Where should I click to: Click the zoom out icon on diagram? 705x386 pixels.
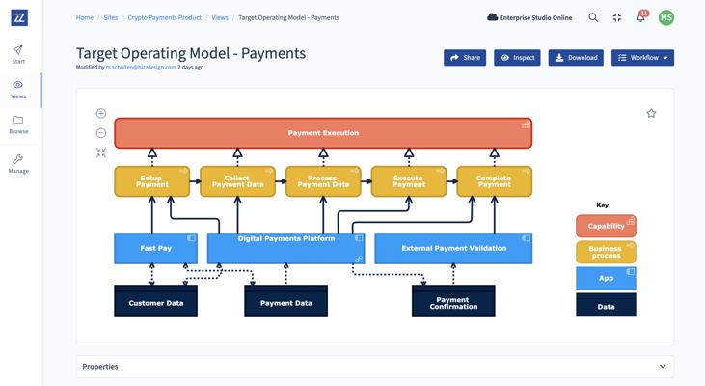[x=101, y=133]
